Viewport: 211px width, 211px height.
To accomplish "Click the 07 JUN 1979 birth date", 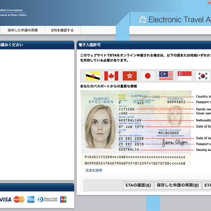I will point(131,127).
